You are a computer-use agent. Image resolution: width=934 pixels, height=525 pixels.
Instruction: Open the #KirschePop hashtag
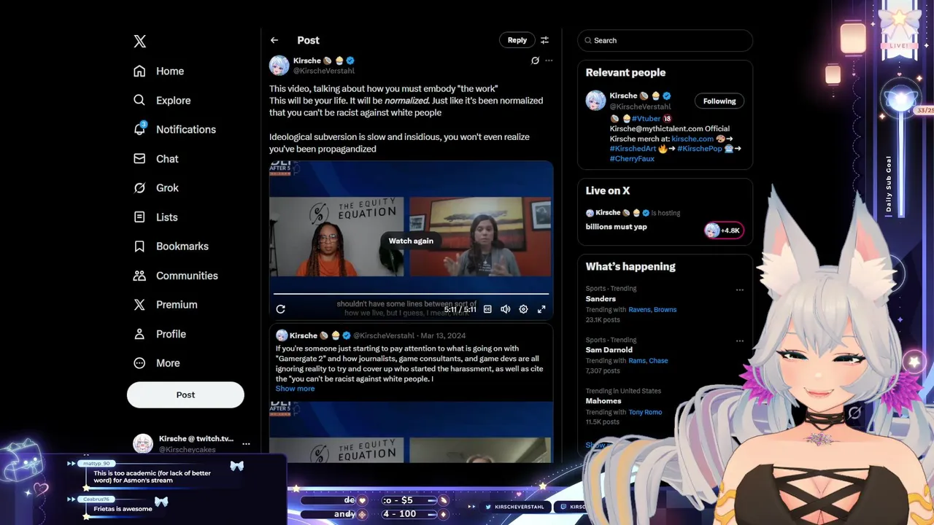pos(699,149)
